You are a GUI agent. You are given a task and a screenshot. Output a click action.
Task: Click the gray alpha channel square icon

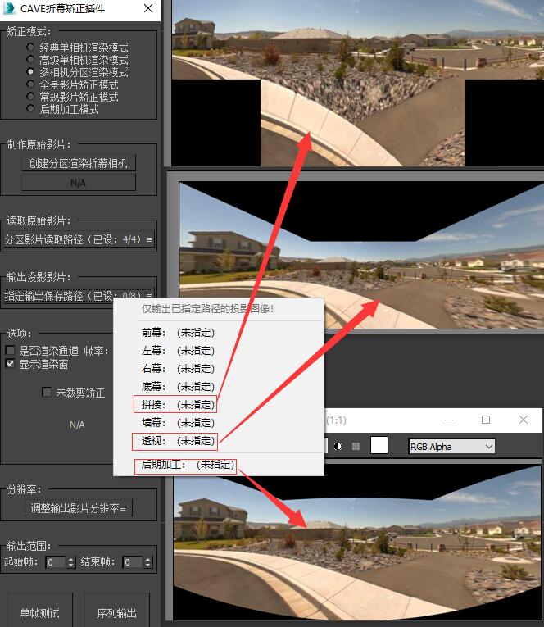pos(356,447)
